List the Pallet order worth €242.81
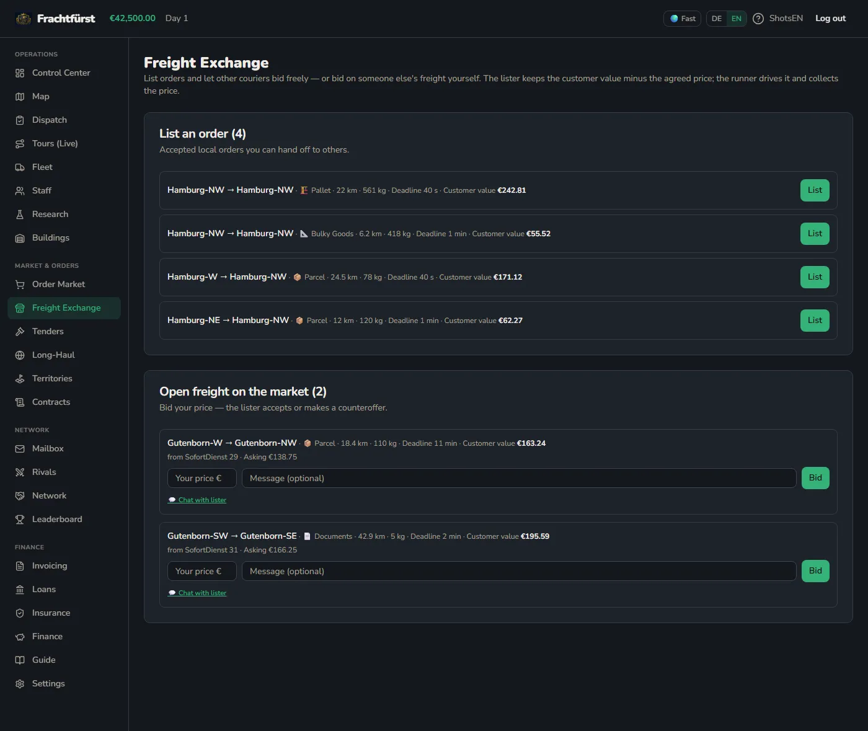 pos(815,190)
